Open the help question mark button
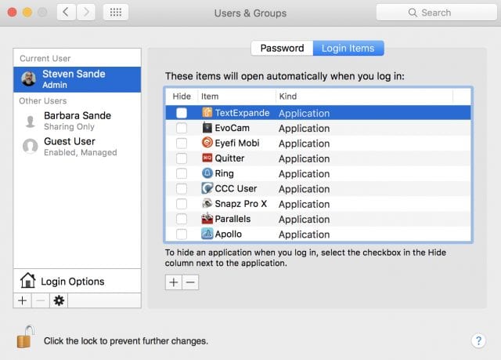This screenshot has height=360, width=501. point(479,340)
